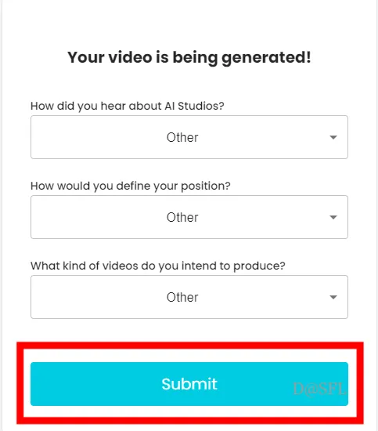Click the red highlight border around Submit
378x431 pixels.
coord(190,346)
